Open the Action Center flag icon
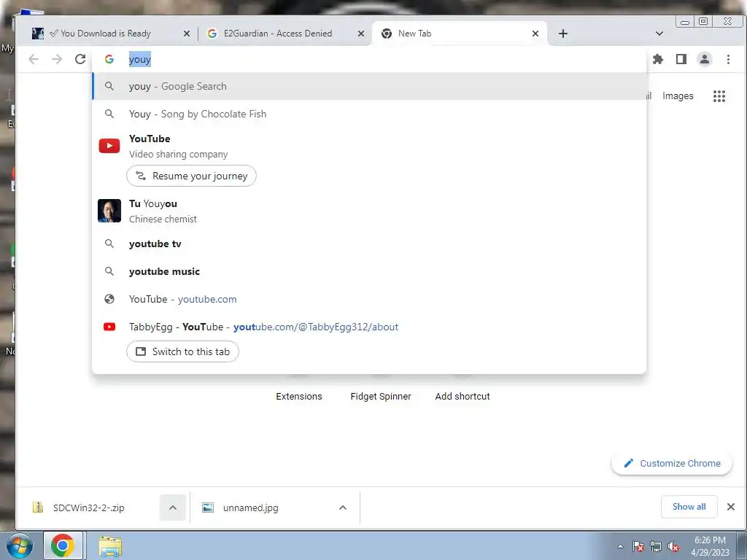The image size is (747, 560). (638, 546)
